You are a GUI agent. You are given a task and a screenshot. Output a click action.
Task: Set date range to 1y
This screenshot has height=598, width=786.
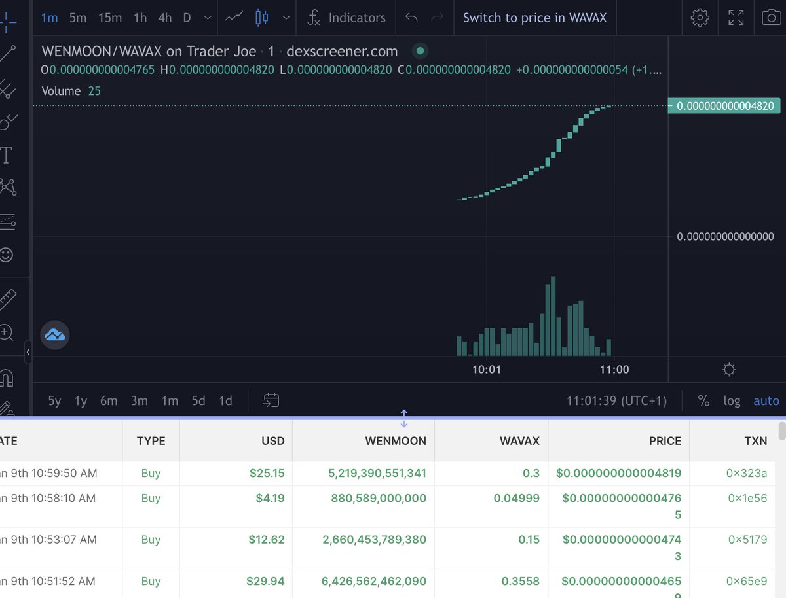pos(81,400)
